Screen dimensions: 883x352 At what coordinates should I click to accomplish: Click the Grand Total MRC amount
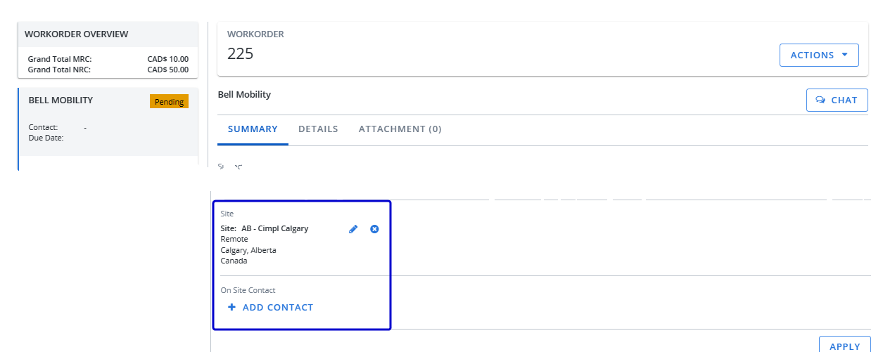pyautogui.click(x=167, y=60)
